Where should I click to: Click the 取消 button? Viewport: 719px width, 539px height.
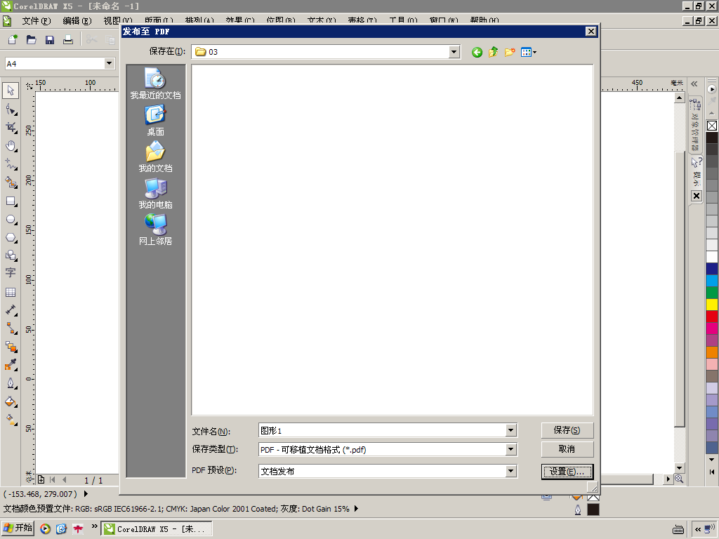(567, 449)
